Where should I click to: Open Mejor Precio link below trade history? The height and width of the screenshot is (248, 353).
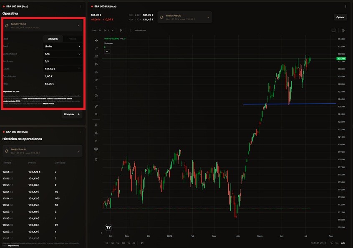coord(13,246)
